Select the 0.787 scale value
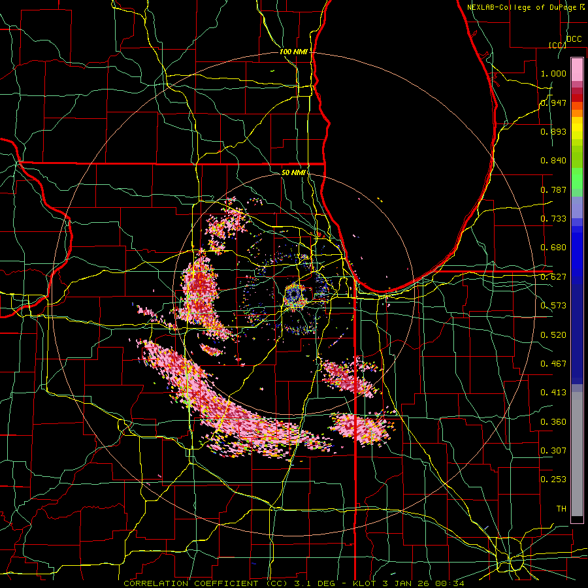Screen dimensions: 588x588 (x=553, y=189)
